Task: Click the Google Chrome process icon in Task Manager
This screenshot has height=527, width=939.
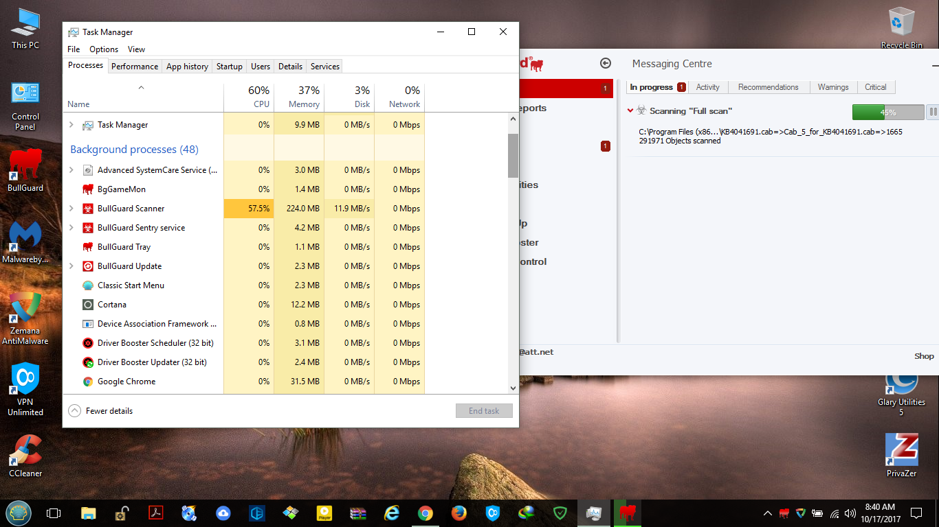Action: [x=88, y=382]
